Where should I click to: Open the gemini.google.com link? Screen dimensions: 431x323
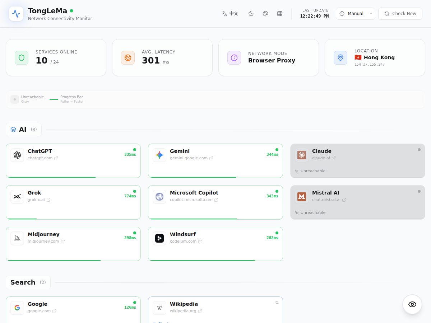tap(191, 158)
